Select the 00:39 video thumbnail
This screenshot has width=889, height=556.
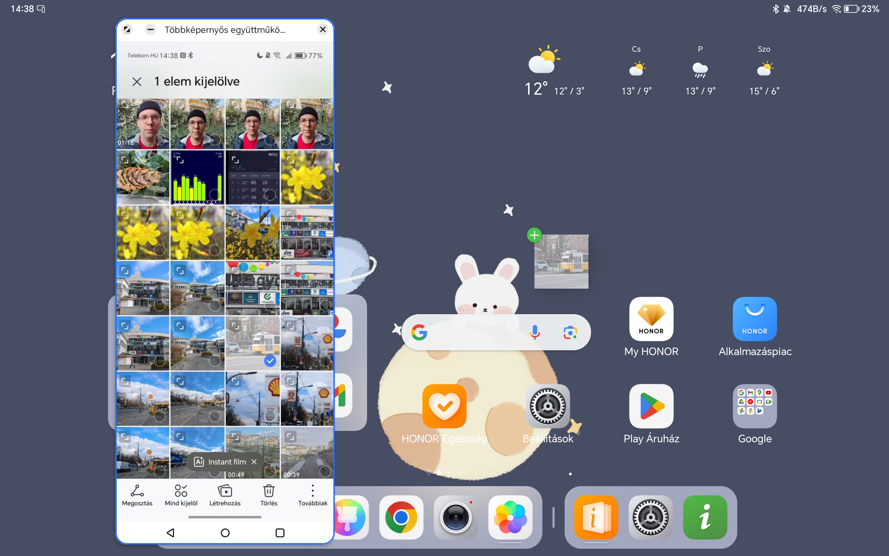coord(307,453)
